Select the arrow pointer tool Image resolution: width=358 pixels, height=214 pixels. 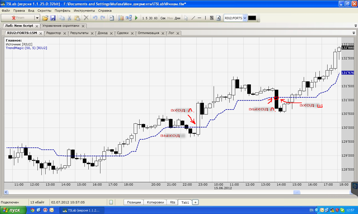point(186,18)
